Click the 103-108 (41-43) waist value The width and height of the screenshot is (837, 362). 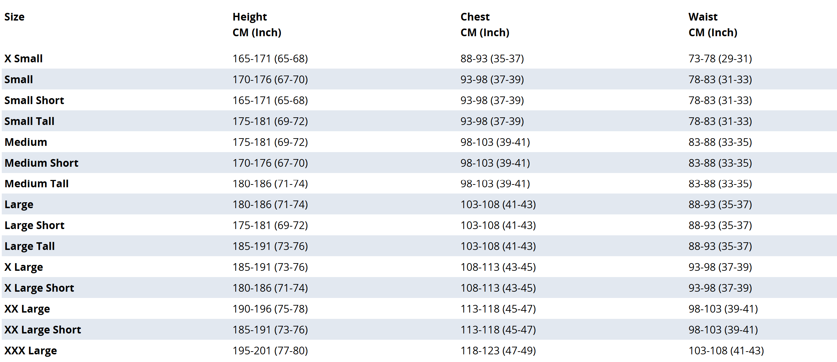pyautogui.click(x=726, y=351)
